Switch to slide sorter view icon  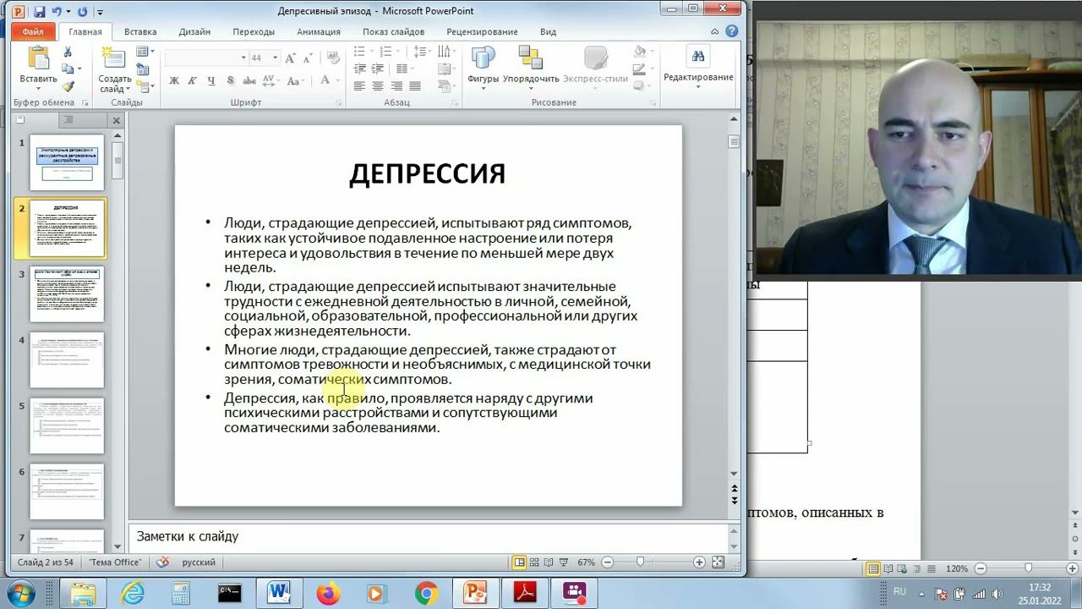(x=534, y=562)
